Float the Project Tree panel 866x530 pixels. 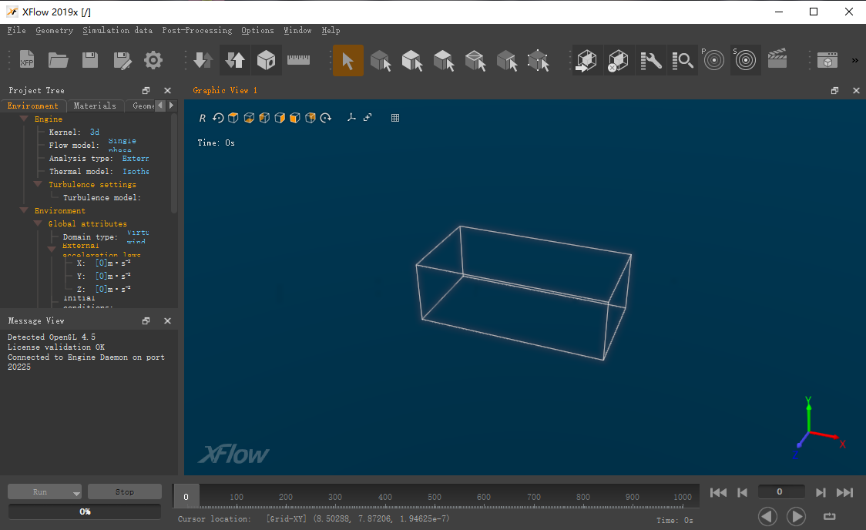click(x=146, y=90)
